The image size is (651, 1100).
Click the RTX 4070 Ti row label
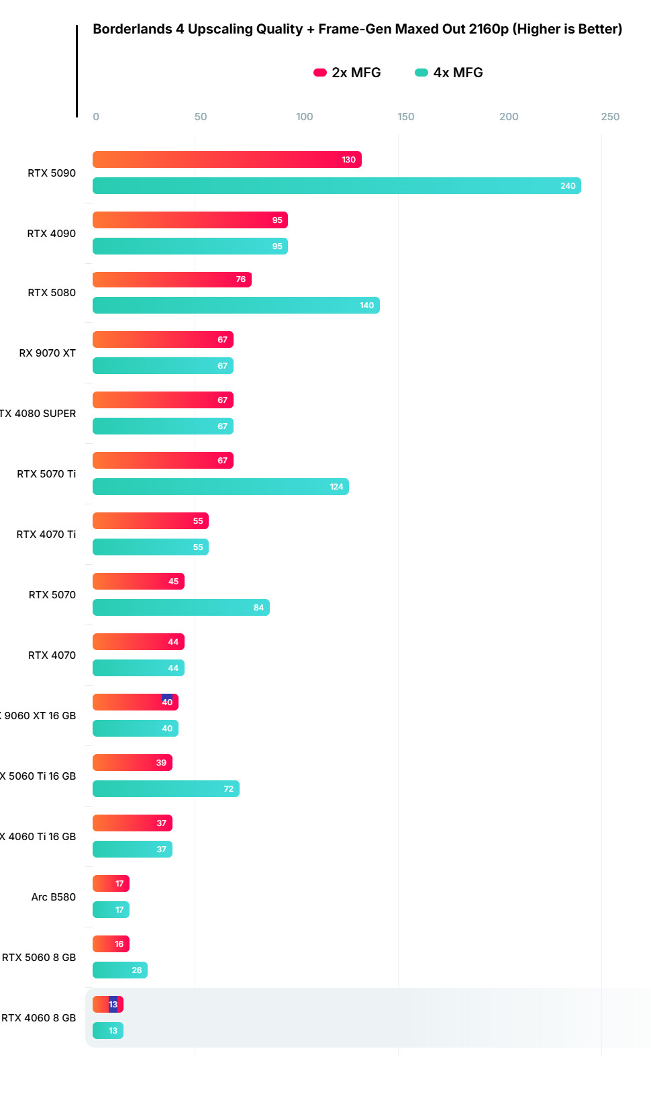tap(46, 535)
